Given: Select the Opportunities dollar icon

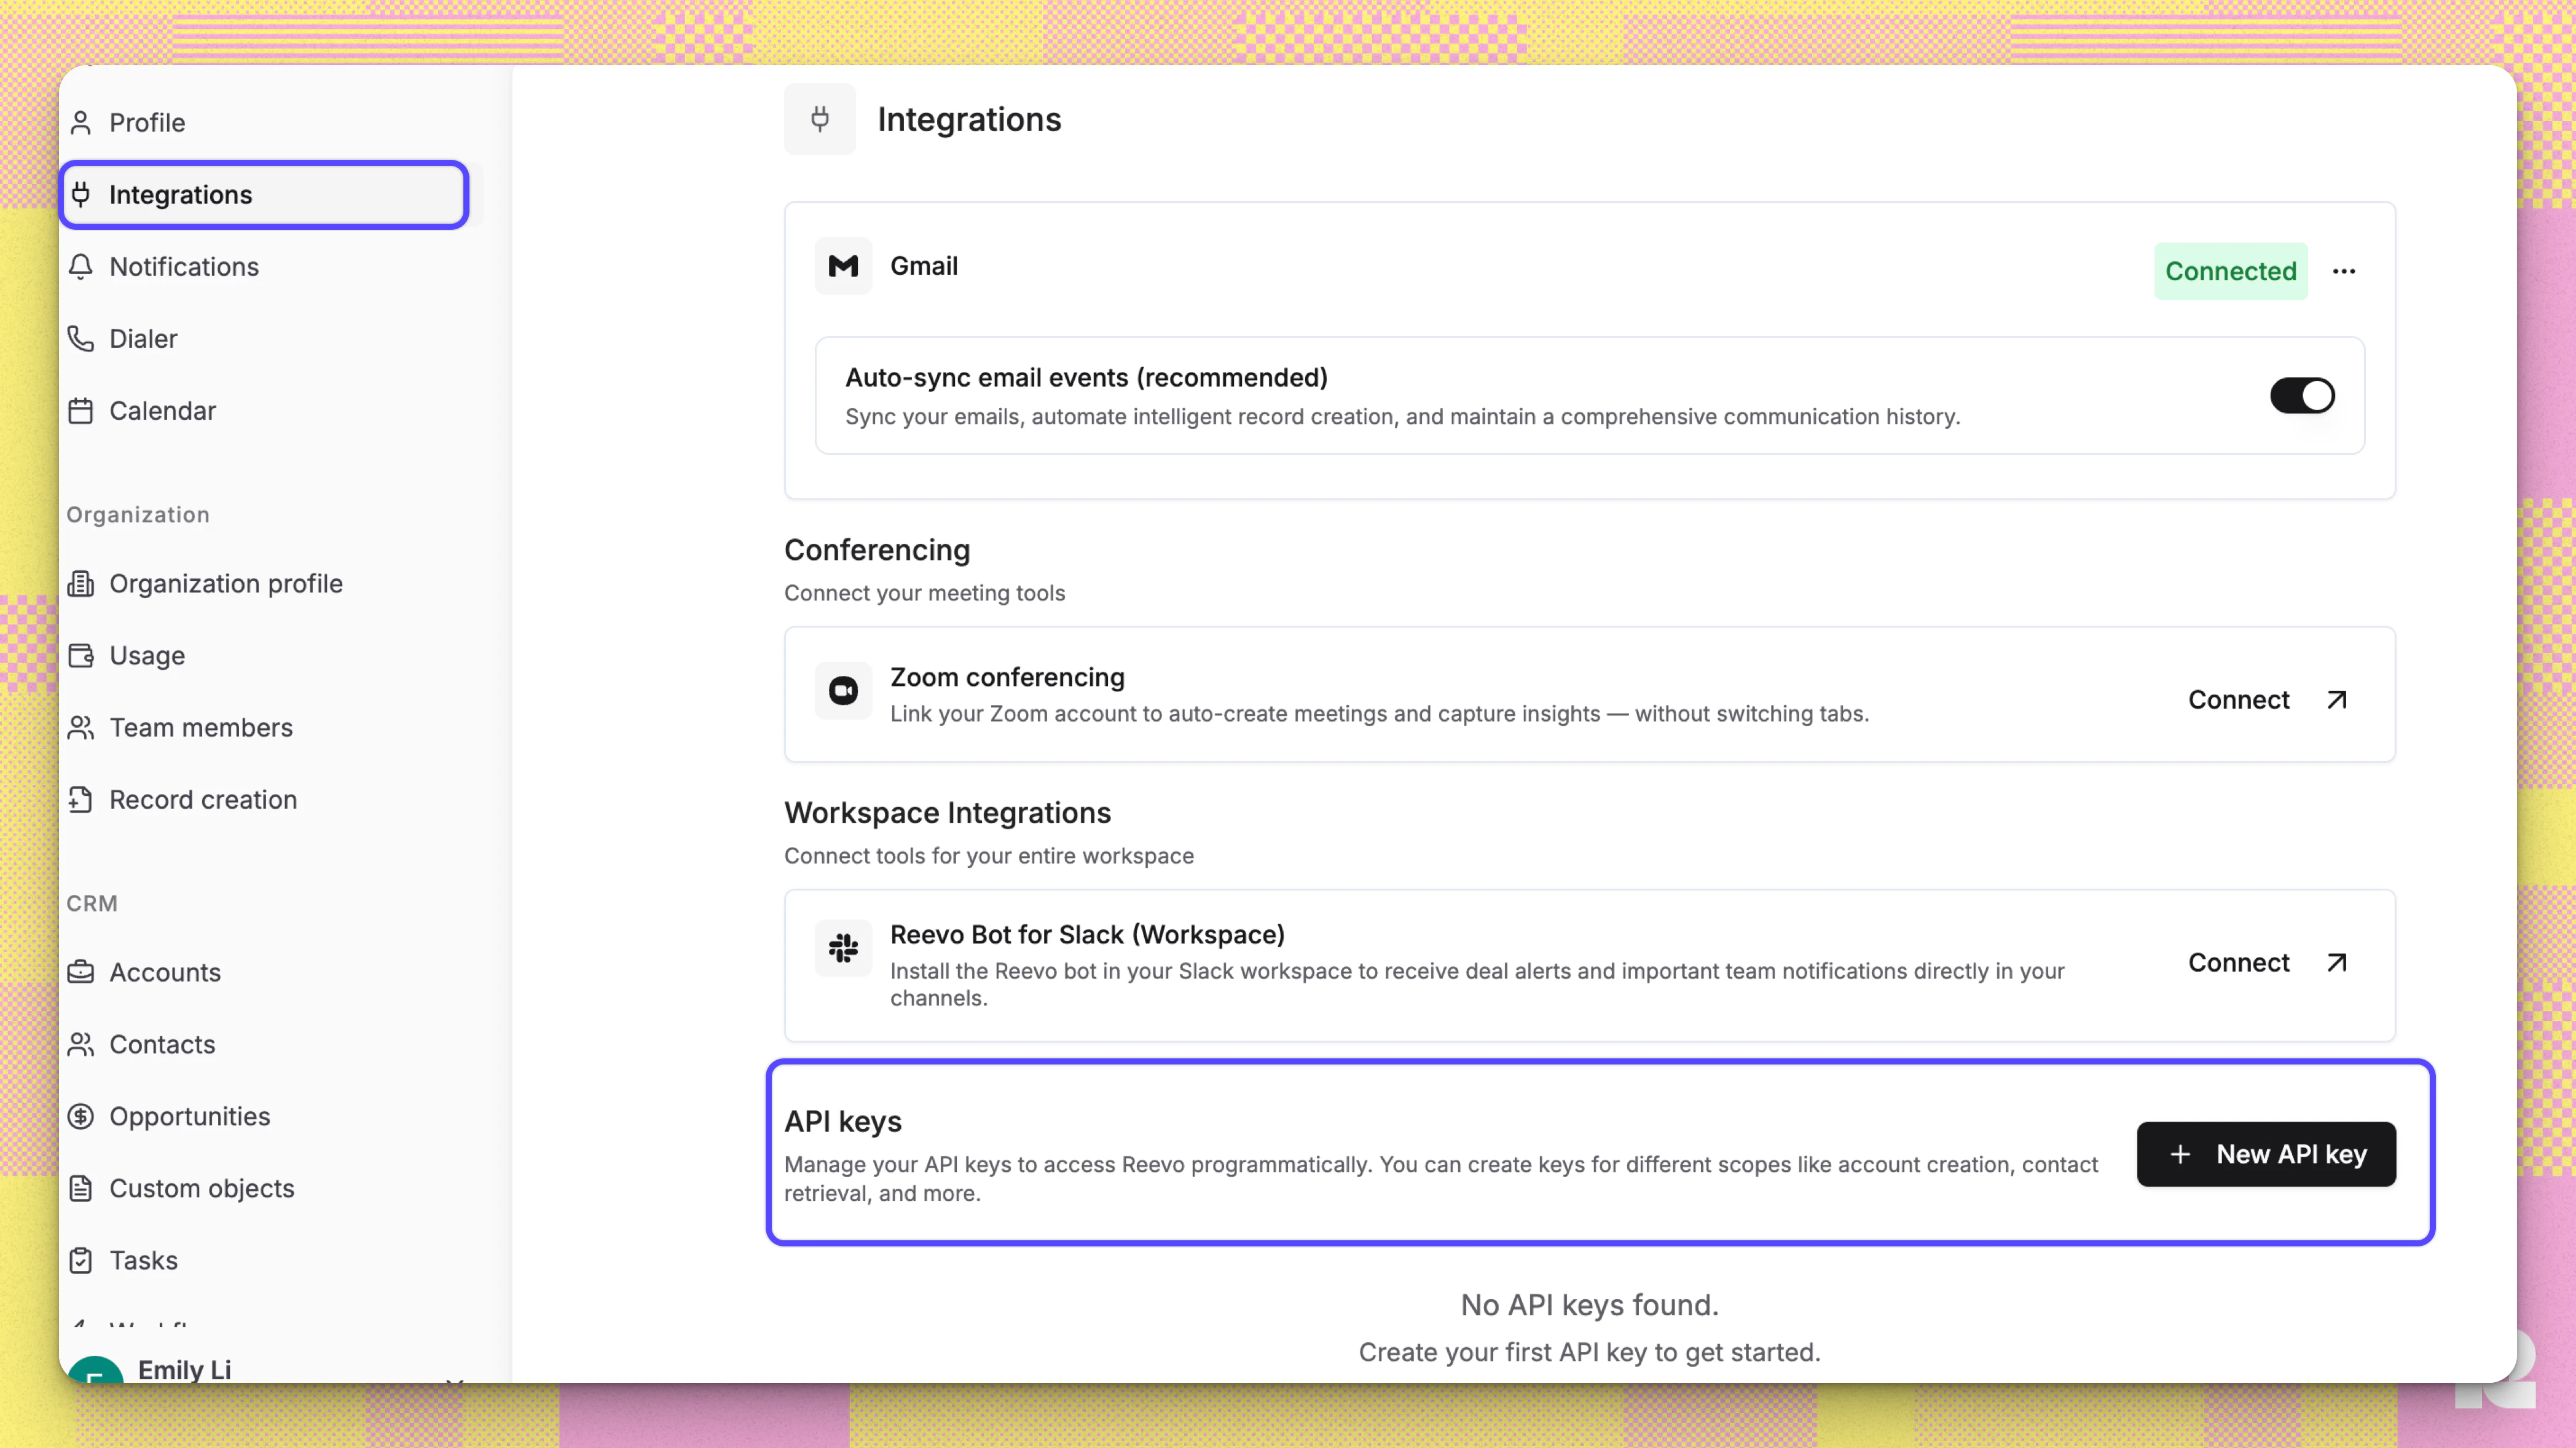Looking at the screenshot, I should [82, 1116].
